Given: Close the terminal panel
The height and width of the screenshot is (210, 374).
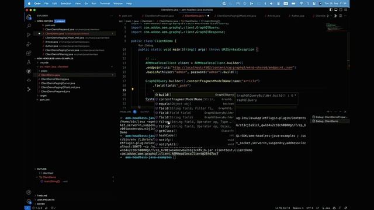Looking at the screenshot, I should click(x=345, y=111).
